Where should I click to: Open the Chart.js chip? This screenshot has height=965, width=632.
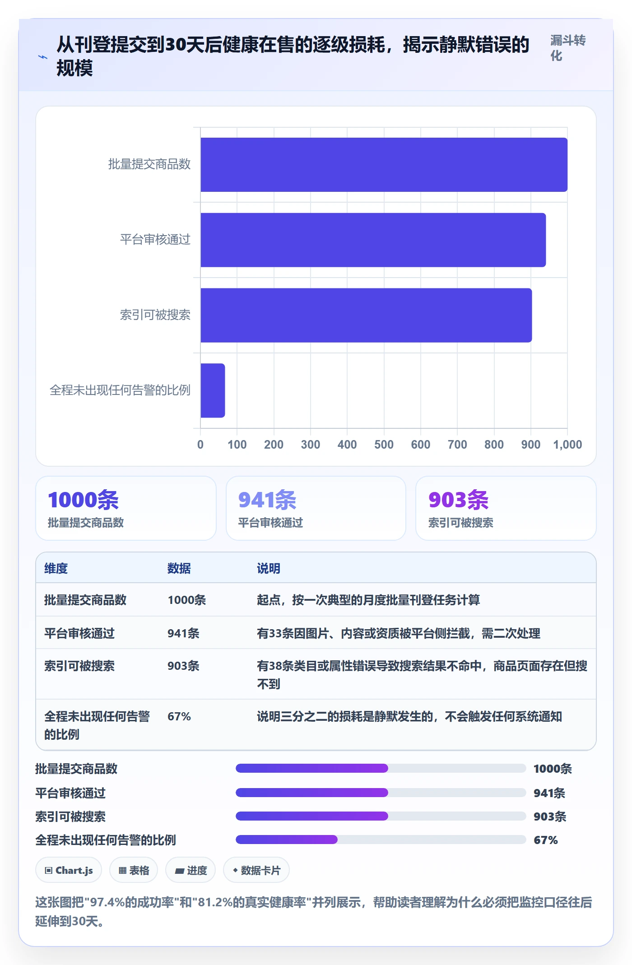tap(69, 870)
